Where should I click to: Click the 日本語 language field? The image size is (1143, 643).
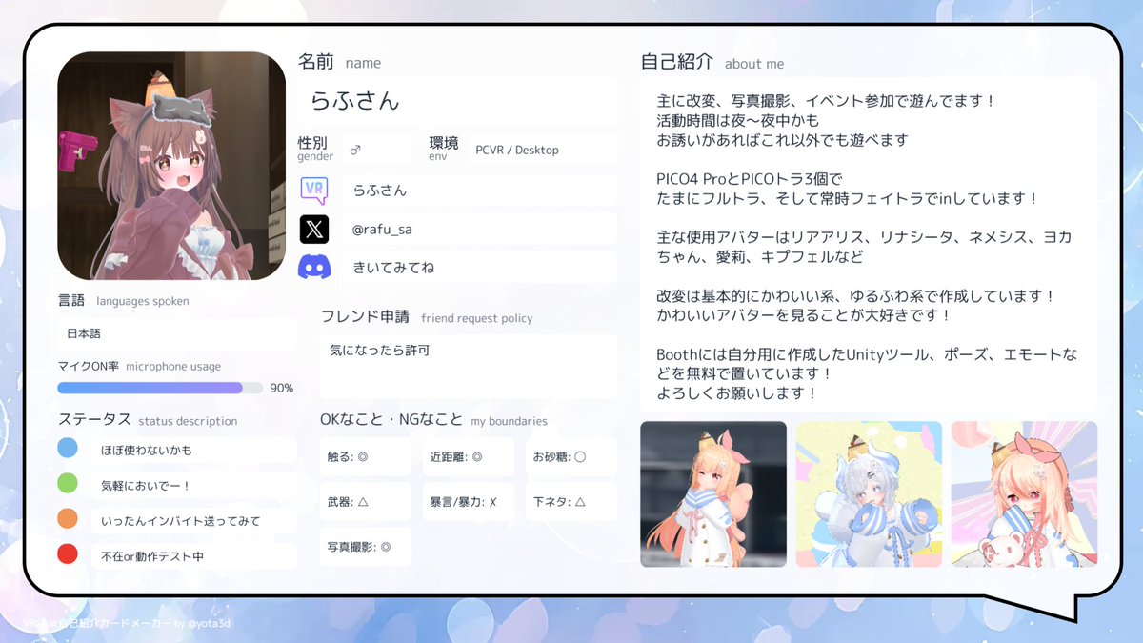[176, 334]
